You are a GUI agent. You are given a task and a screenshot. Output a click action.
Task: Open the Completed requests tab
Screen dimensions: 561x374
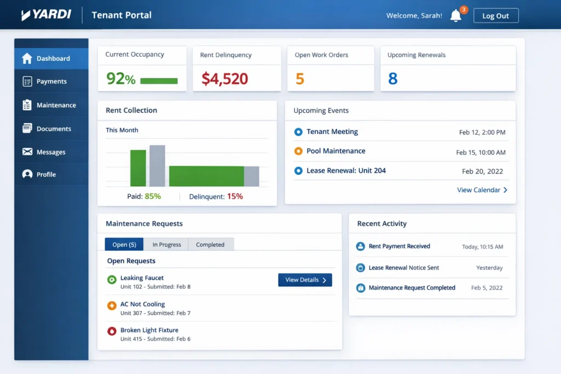[210, 244]
